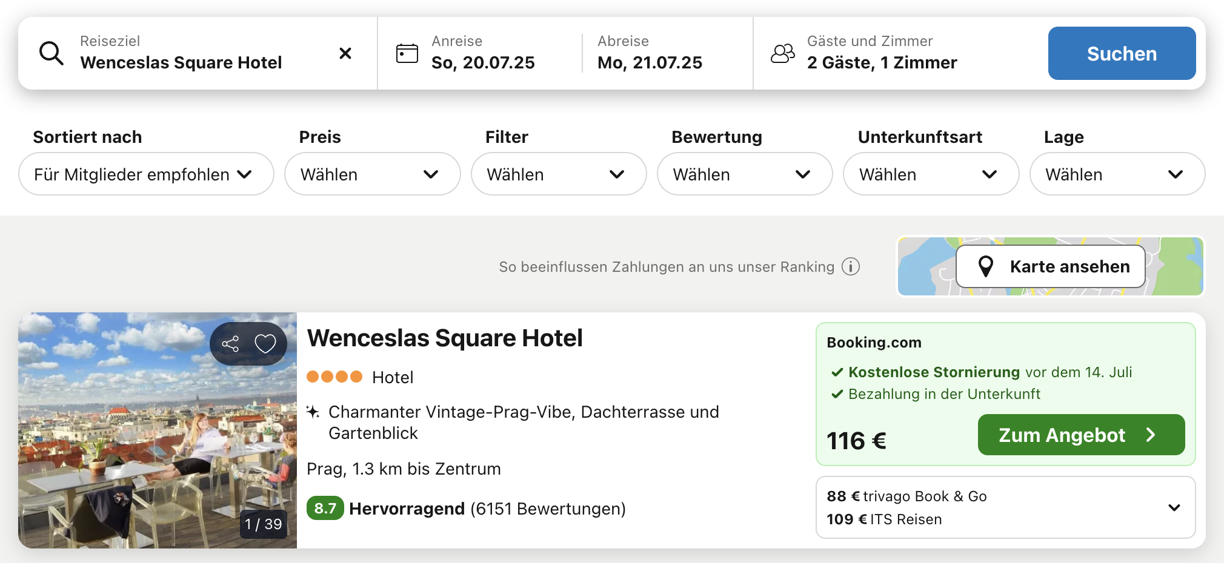The height and width of the screenshot is (563, 1224).
Task: Click the sparkle icon beside hotel highlights
Action: click(x=313, y=412)
